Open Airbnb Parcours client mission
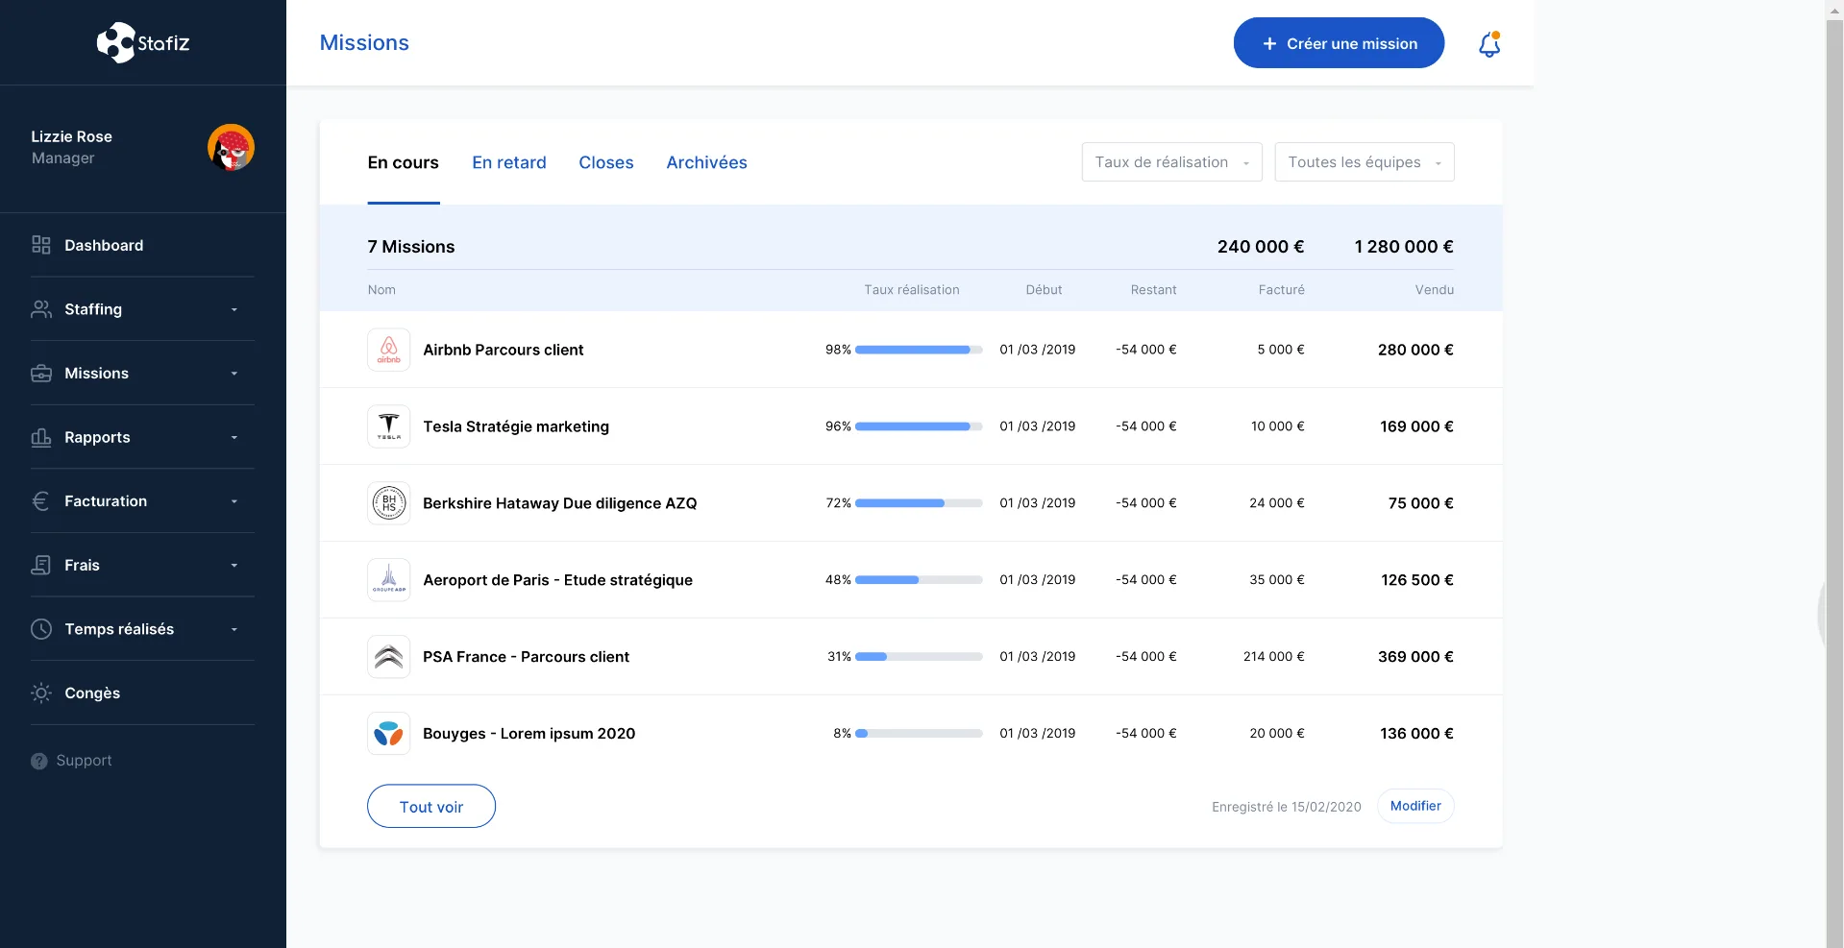The image size is (1844, 948). (504, 350)
